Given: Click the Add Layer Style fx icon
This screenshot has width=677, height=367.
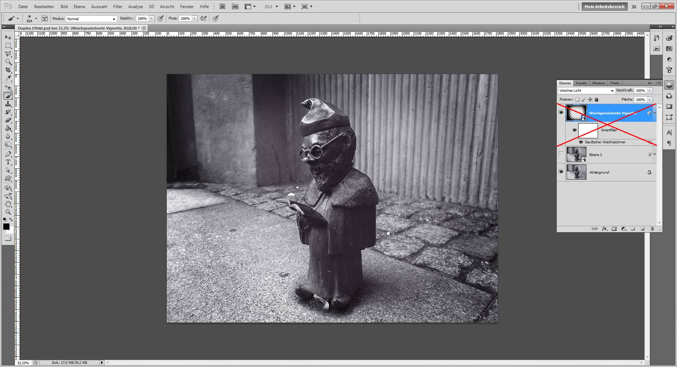Looking at the screenshot, I should 604,229.
